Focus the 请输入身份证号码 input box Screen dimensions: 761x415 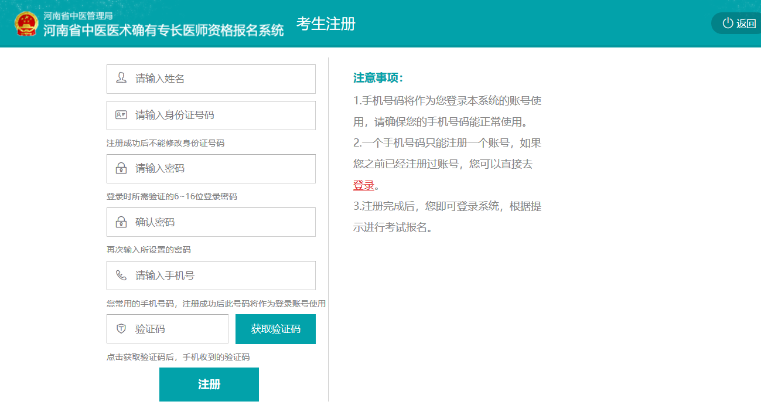click(223, 115)
